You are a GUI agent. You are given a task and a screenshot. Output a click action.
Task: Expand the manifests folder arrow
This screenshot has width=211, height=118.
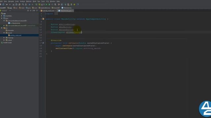click(x=2, y=16)
